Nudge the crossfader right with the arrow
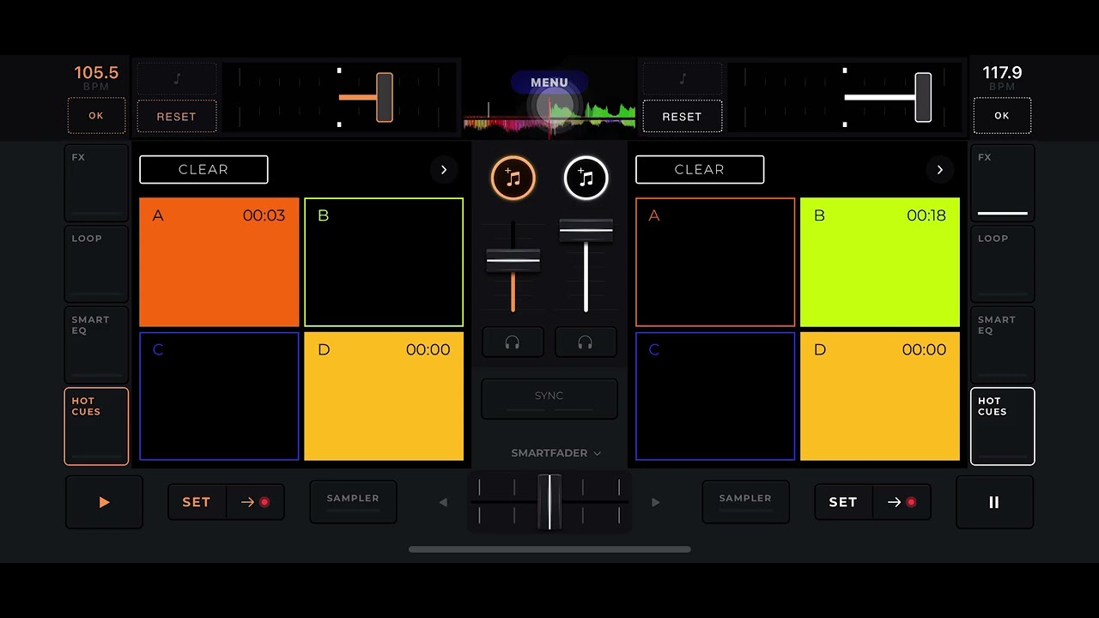1099x618 pixels. [656, 502]
